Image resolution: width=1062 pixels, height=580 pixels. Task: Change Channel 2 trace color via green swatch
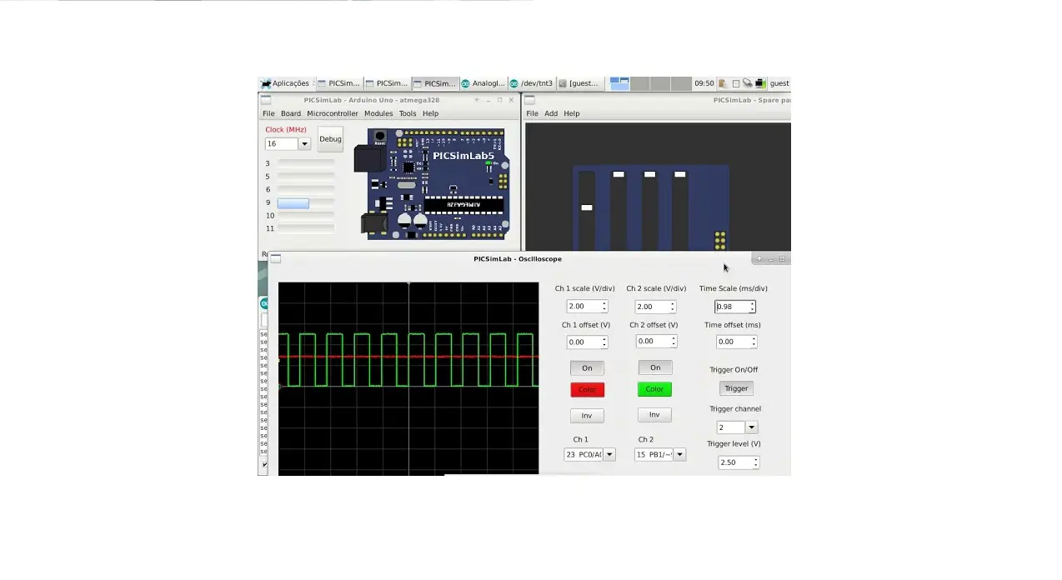pyautogui.click(x=654, y=389)
